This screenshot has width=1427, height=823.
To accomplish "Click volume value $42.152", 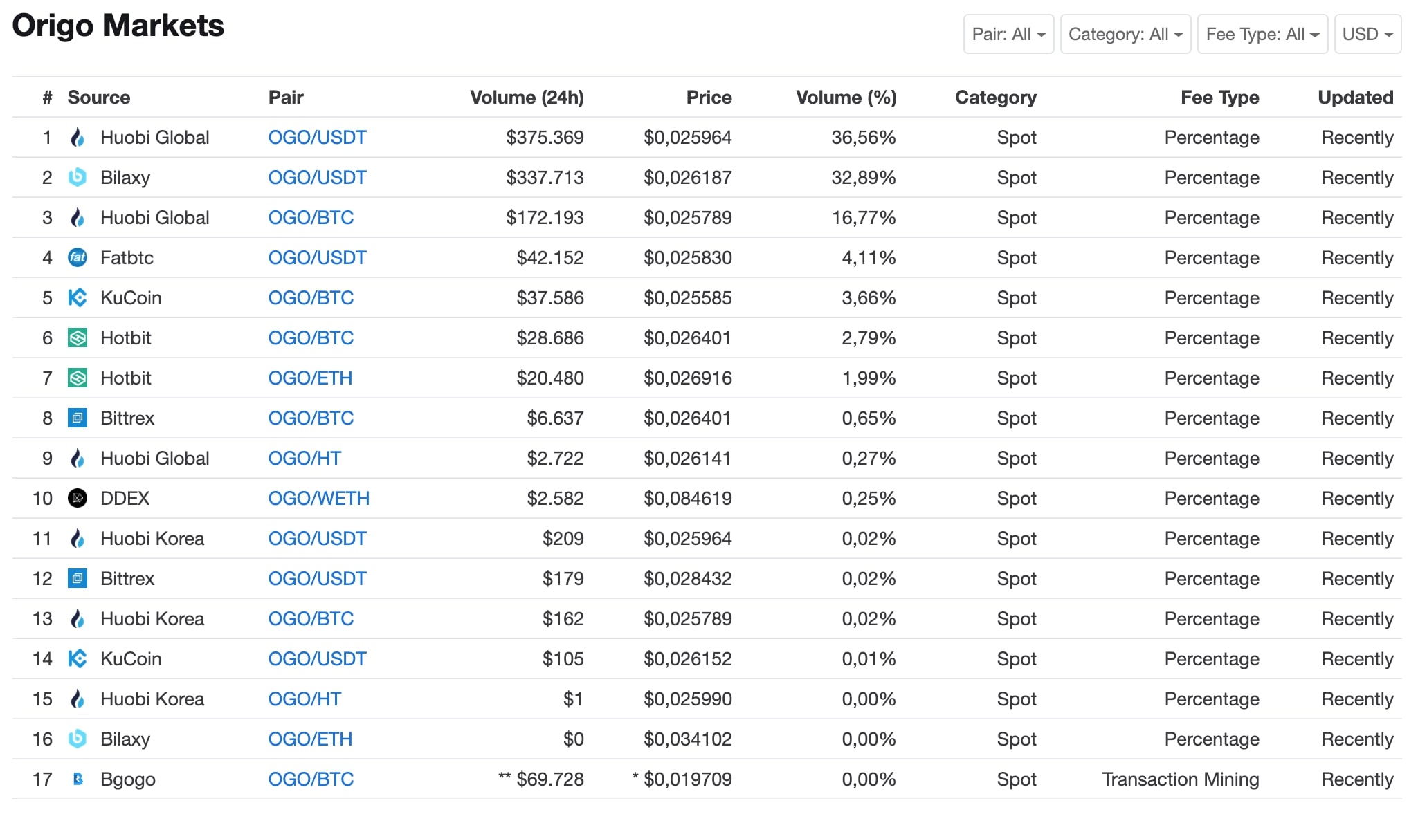I will click(550, 258).
